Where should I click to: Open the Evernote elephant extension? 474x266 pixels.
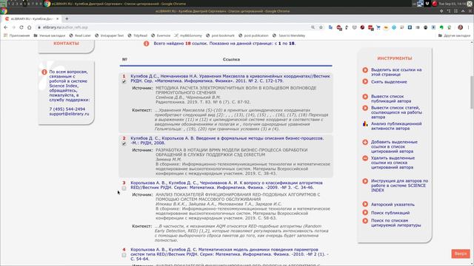441,27
